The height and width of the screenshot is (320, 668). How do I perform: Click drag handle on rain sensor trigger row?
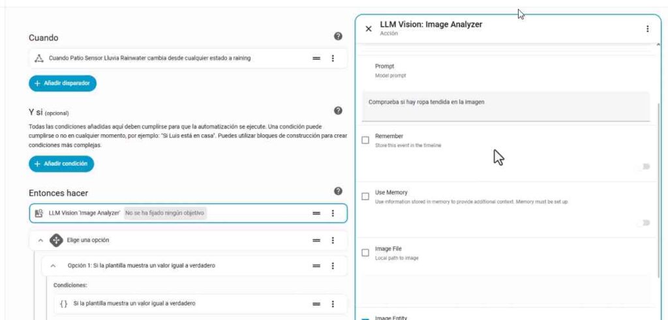point(316,58)
